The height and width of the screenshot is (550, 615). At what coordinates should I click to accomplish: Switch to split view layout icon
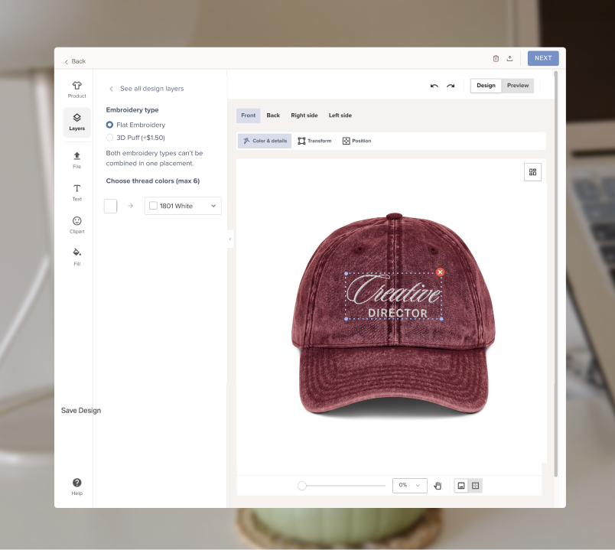tap(475, 486)
